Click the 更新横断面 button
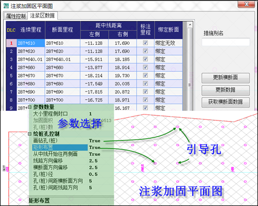258x206 pixels. [225, 78]
